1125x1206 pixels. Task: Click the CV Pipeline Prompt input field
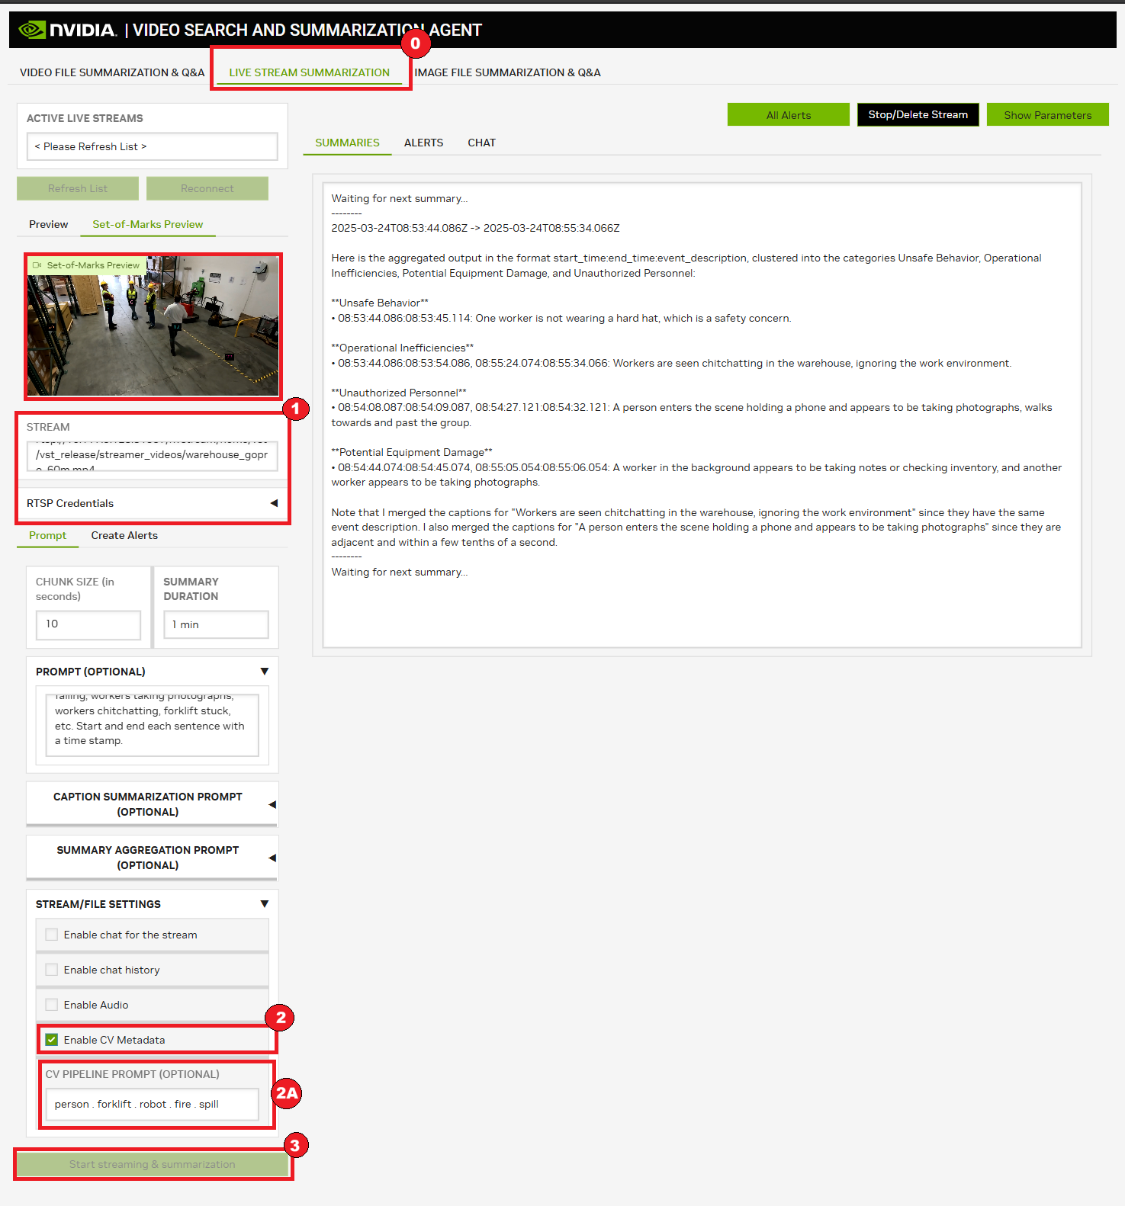(x=152, y=1104)
